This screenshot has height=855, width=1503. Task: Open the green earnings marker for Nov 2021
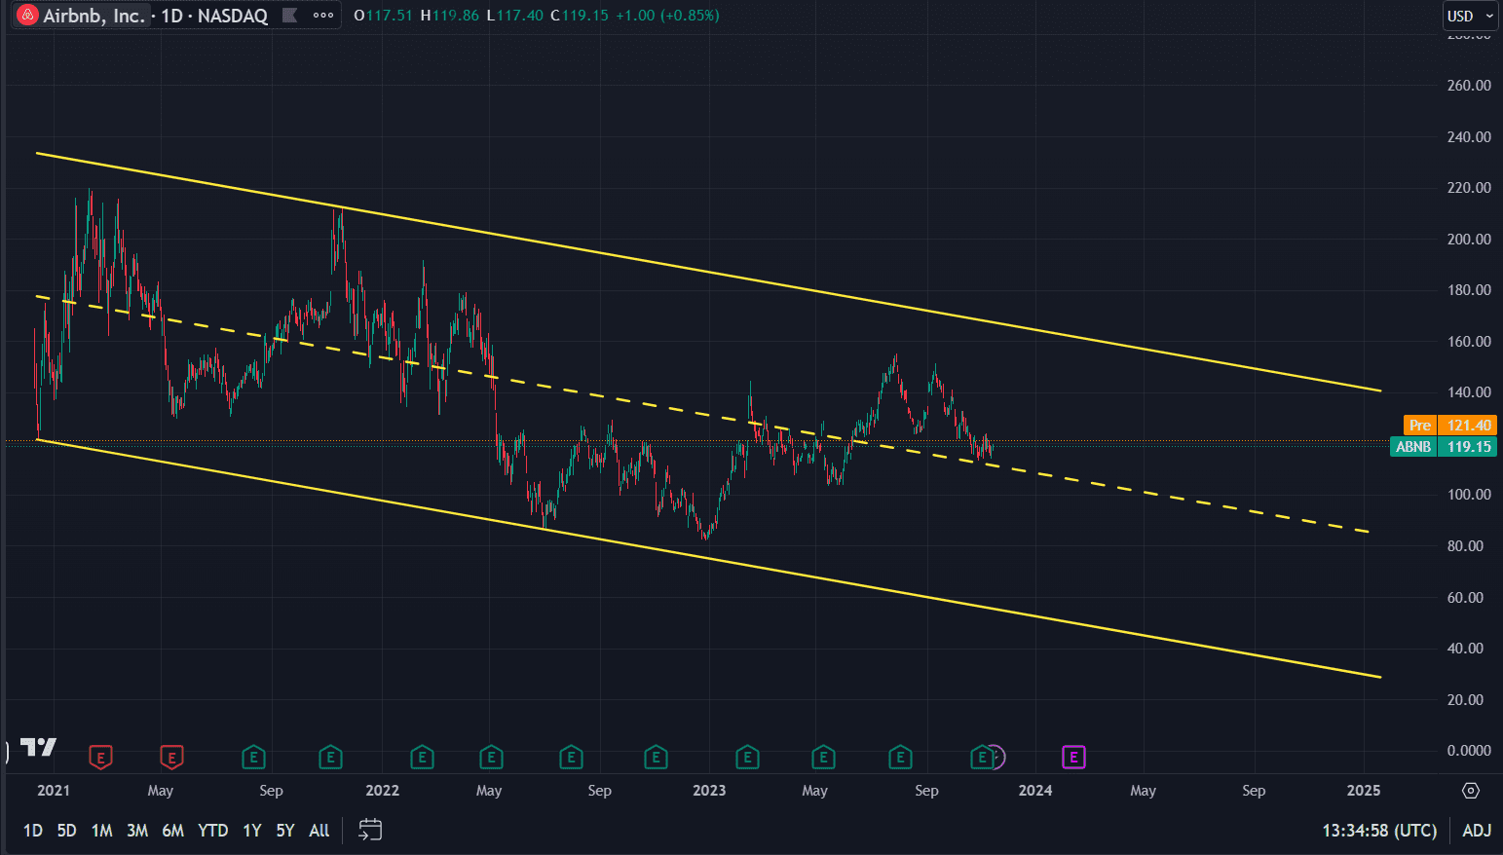click(x=330, y=757)
